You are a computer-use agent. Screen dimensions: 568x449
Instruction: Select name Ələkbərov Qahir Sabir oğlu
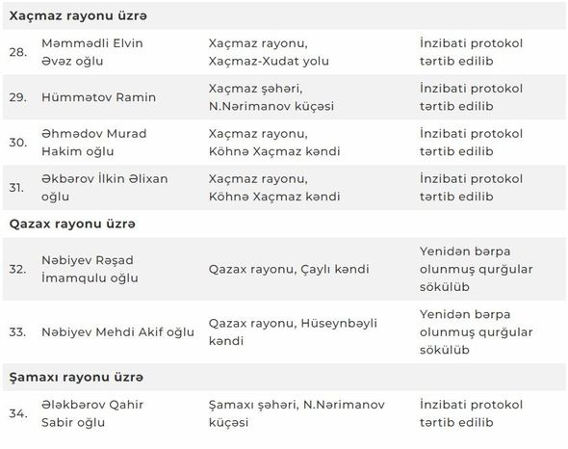92,413
